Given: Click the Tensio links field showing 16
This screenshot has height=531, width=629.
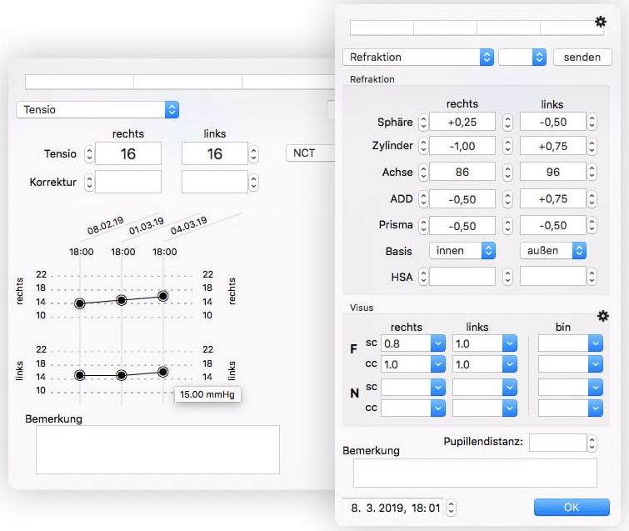Looking at the screenshot, I should [x=215, y=153].
